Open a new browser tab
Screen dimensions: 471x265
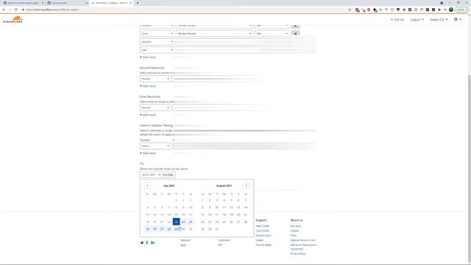[x=138, y=3]
